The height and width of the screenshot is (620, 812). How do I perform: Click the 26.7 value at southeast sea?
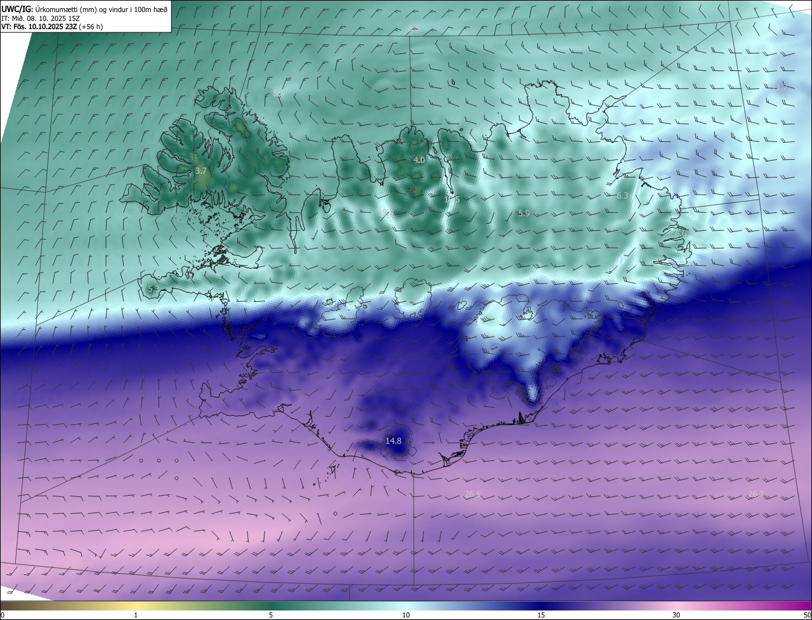(x=756, y=494)
